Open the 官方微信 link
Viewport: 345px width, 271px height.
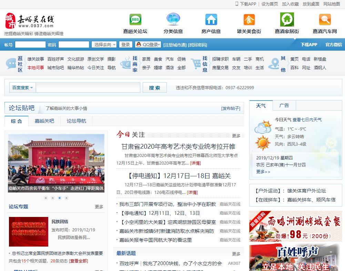[x=334, y=45]
